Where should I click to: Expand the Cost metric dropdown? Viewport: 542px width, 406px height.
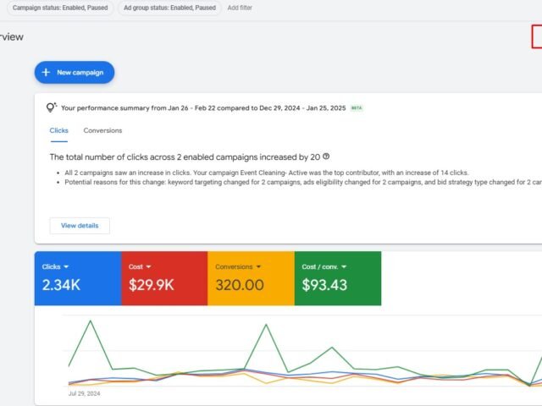click(148, 267)
